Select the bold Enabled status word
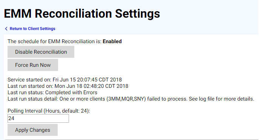This screenshot has width=259, height=140. (x=112, y=41)
